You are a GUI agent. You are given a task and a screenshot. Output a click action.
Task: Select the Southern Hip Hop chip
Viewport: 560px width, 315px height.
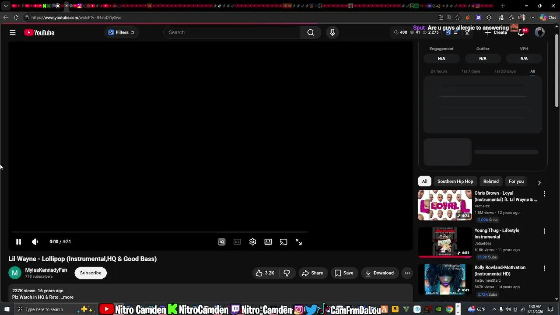455,181
